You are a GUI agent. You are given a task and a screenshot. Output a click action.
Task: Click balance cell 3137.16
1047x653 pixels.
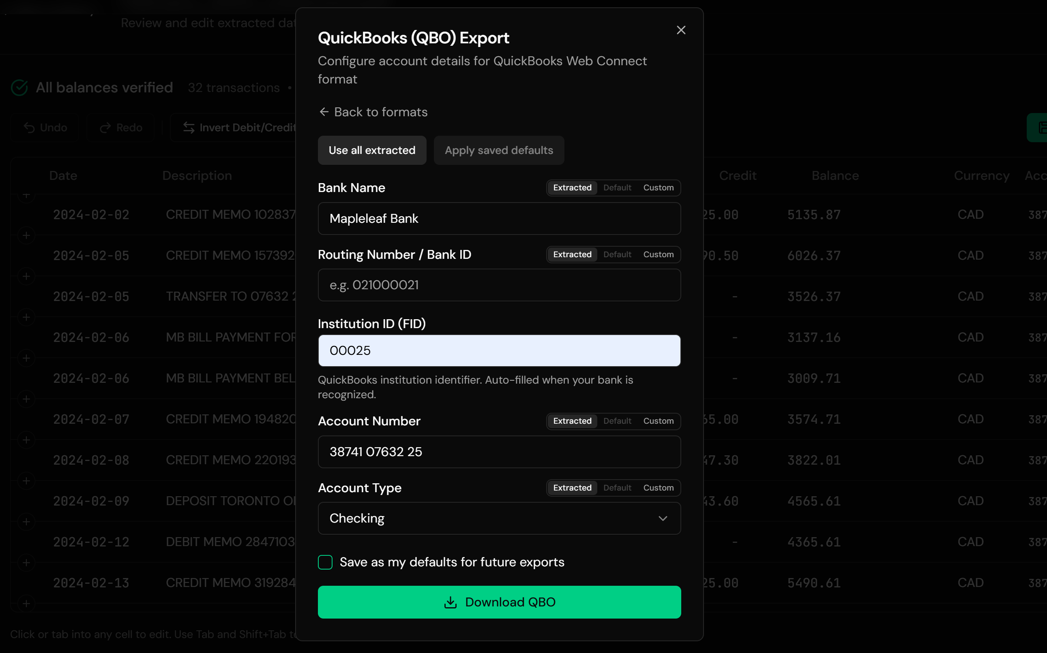pos(813,337)
